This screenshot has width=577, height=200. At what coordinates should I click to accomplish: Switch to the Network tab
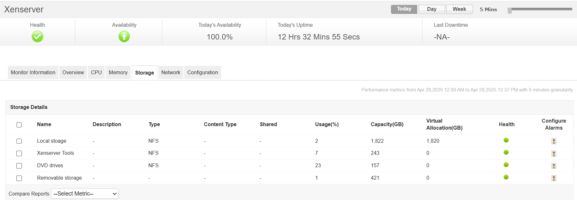(171, 72)
